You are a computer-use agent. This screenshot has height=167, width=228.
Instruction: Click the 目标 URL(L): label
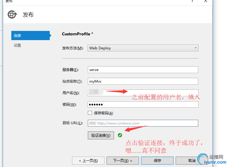73,123
